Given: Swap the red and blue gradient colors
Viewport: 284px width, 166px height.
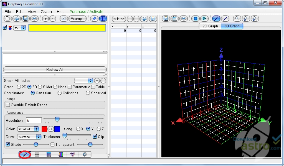Looking at the screenshot, I should click(51, 129).
